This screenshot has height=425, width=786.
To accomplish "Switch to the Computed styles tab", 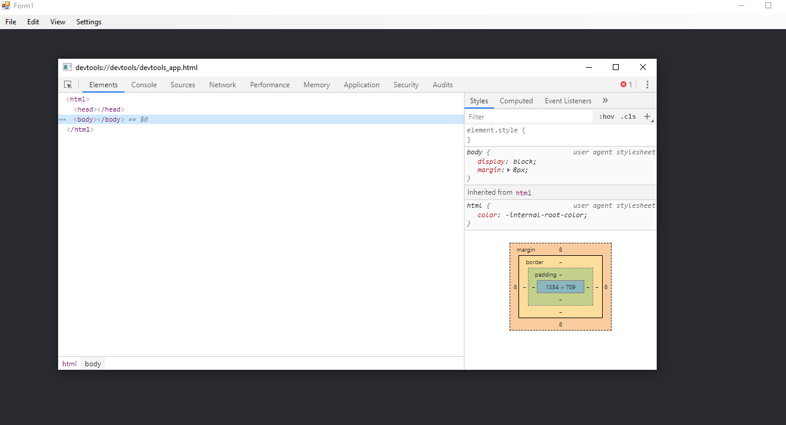I will click(516, 101).
